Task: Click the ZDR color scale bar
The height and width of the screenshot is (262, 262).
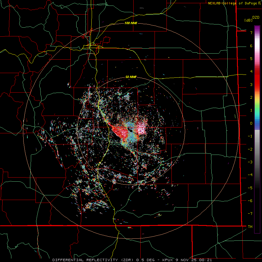Action: (x=257, y=129)
